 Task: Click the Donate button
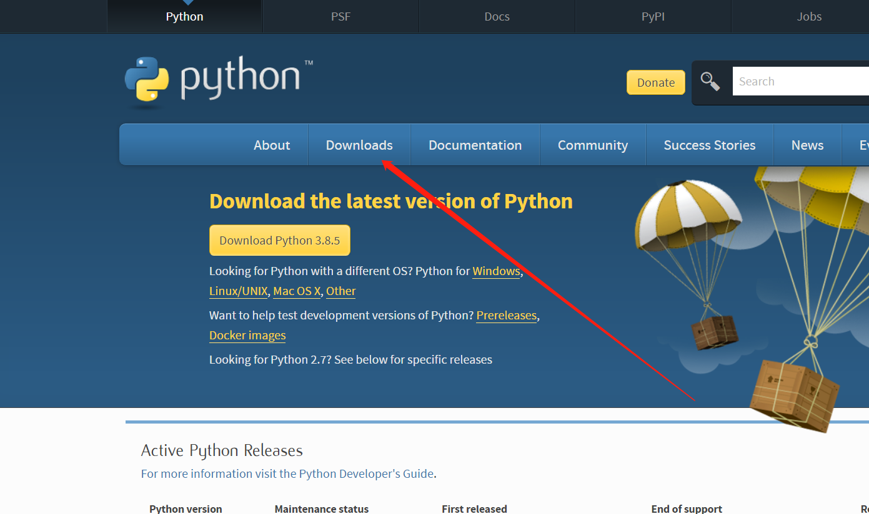tap(655, 82)
